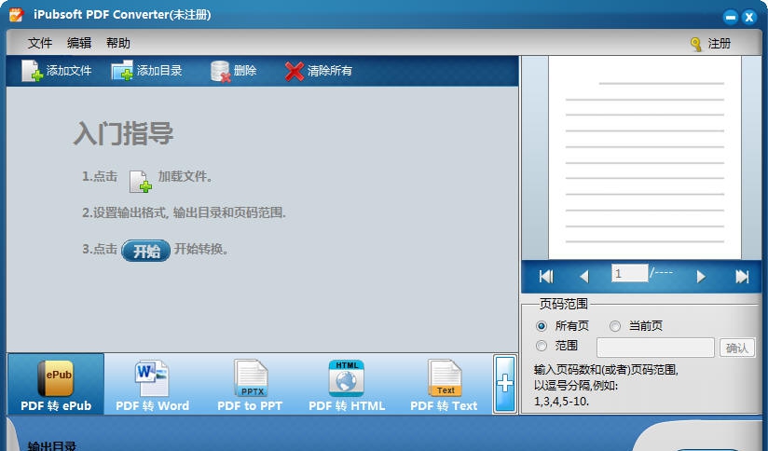The width and height of the screenshot is (768, 451).
Task: Select the 当前页 (Current page) radio button
Action: coord(615,325)
